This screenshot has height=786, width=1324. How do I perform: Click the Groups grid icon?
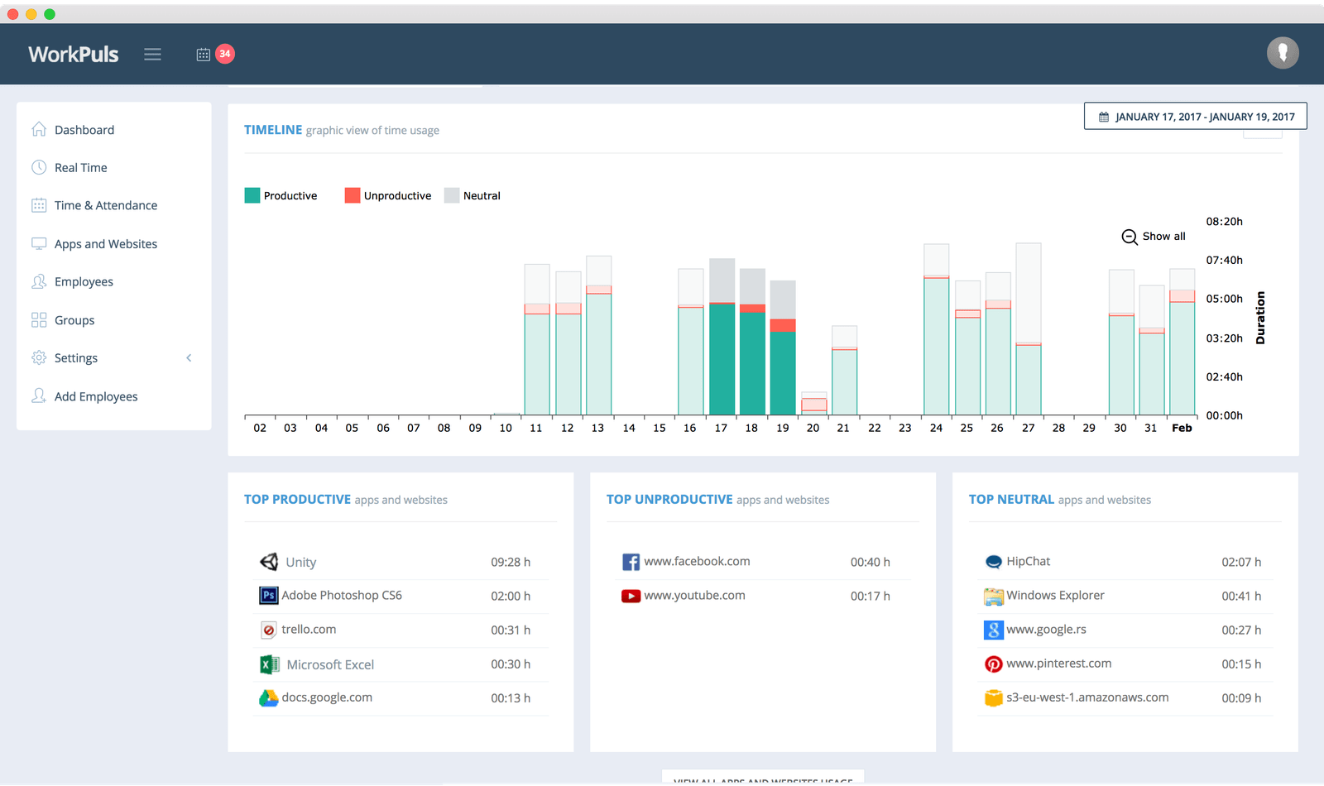[x=39, y=320]
